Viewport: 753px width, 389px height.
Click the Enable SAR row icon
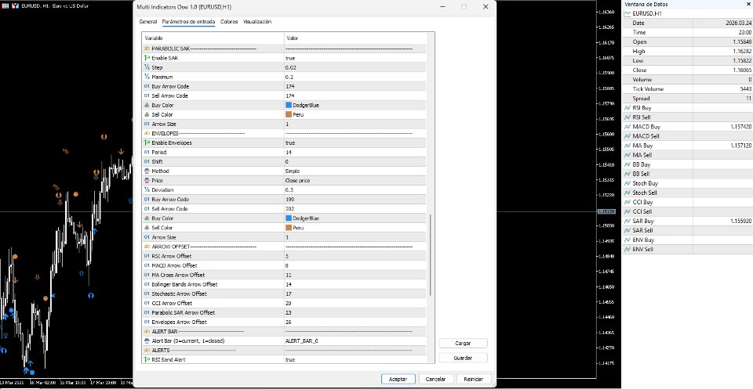(147, 58)
